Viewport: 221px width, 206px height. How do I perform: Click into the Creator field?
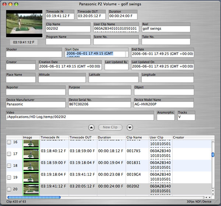[x=21, y=67]
